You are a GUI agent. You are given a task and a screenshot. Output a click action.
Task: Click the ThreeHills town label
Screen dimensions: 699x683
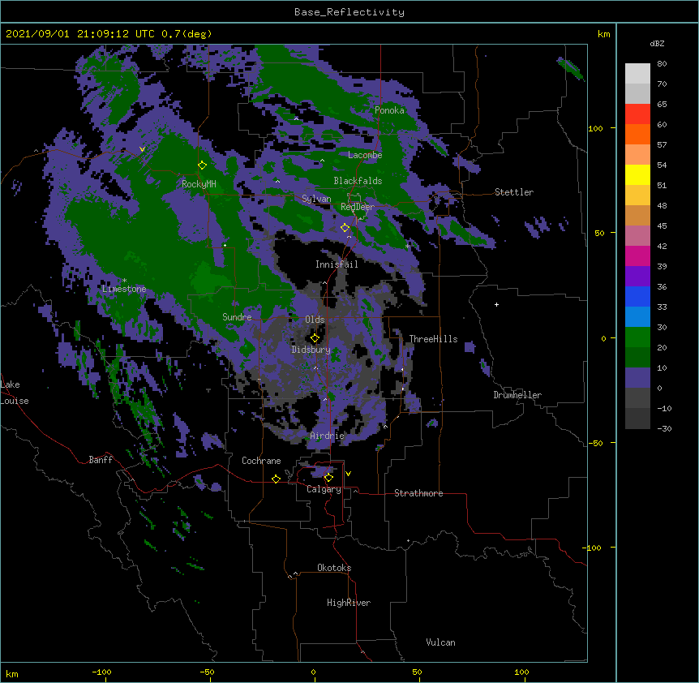pyautogui.click(x=433, y=339)
